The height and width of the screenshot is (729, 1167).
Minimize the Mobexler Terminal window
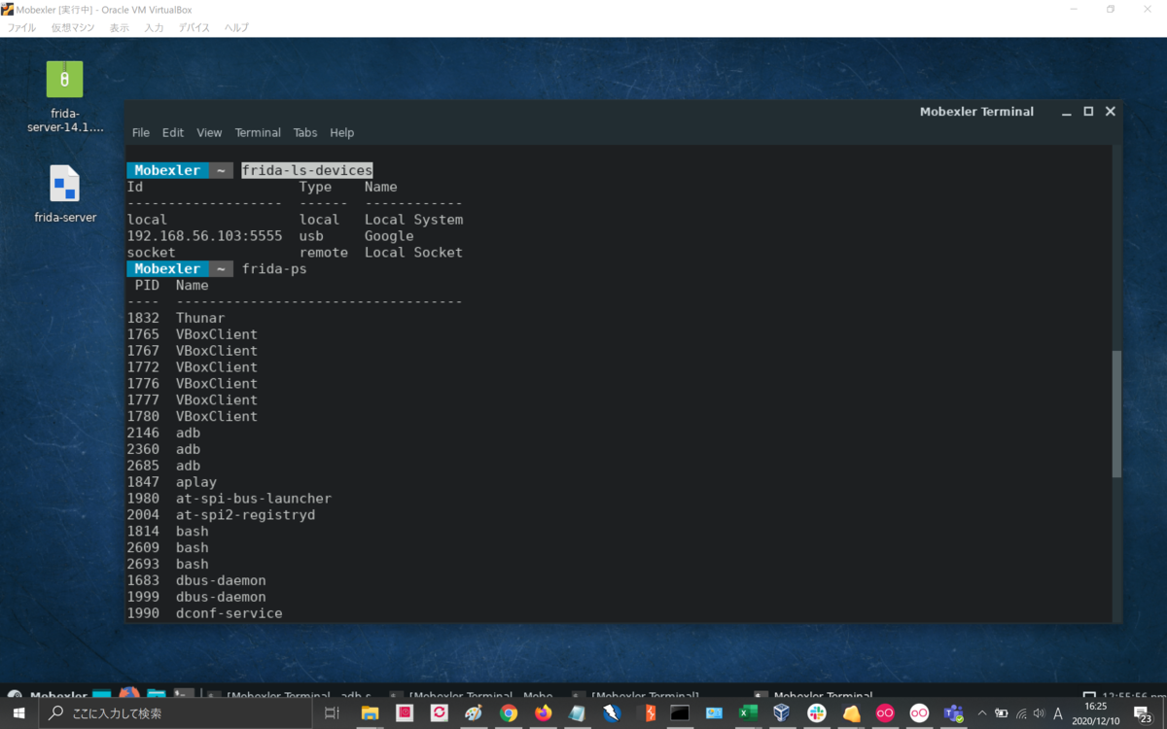(x=1068, y=112)
